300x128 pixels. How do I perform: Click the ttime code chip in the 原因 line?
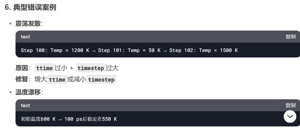coord(44,68)
